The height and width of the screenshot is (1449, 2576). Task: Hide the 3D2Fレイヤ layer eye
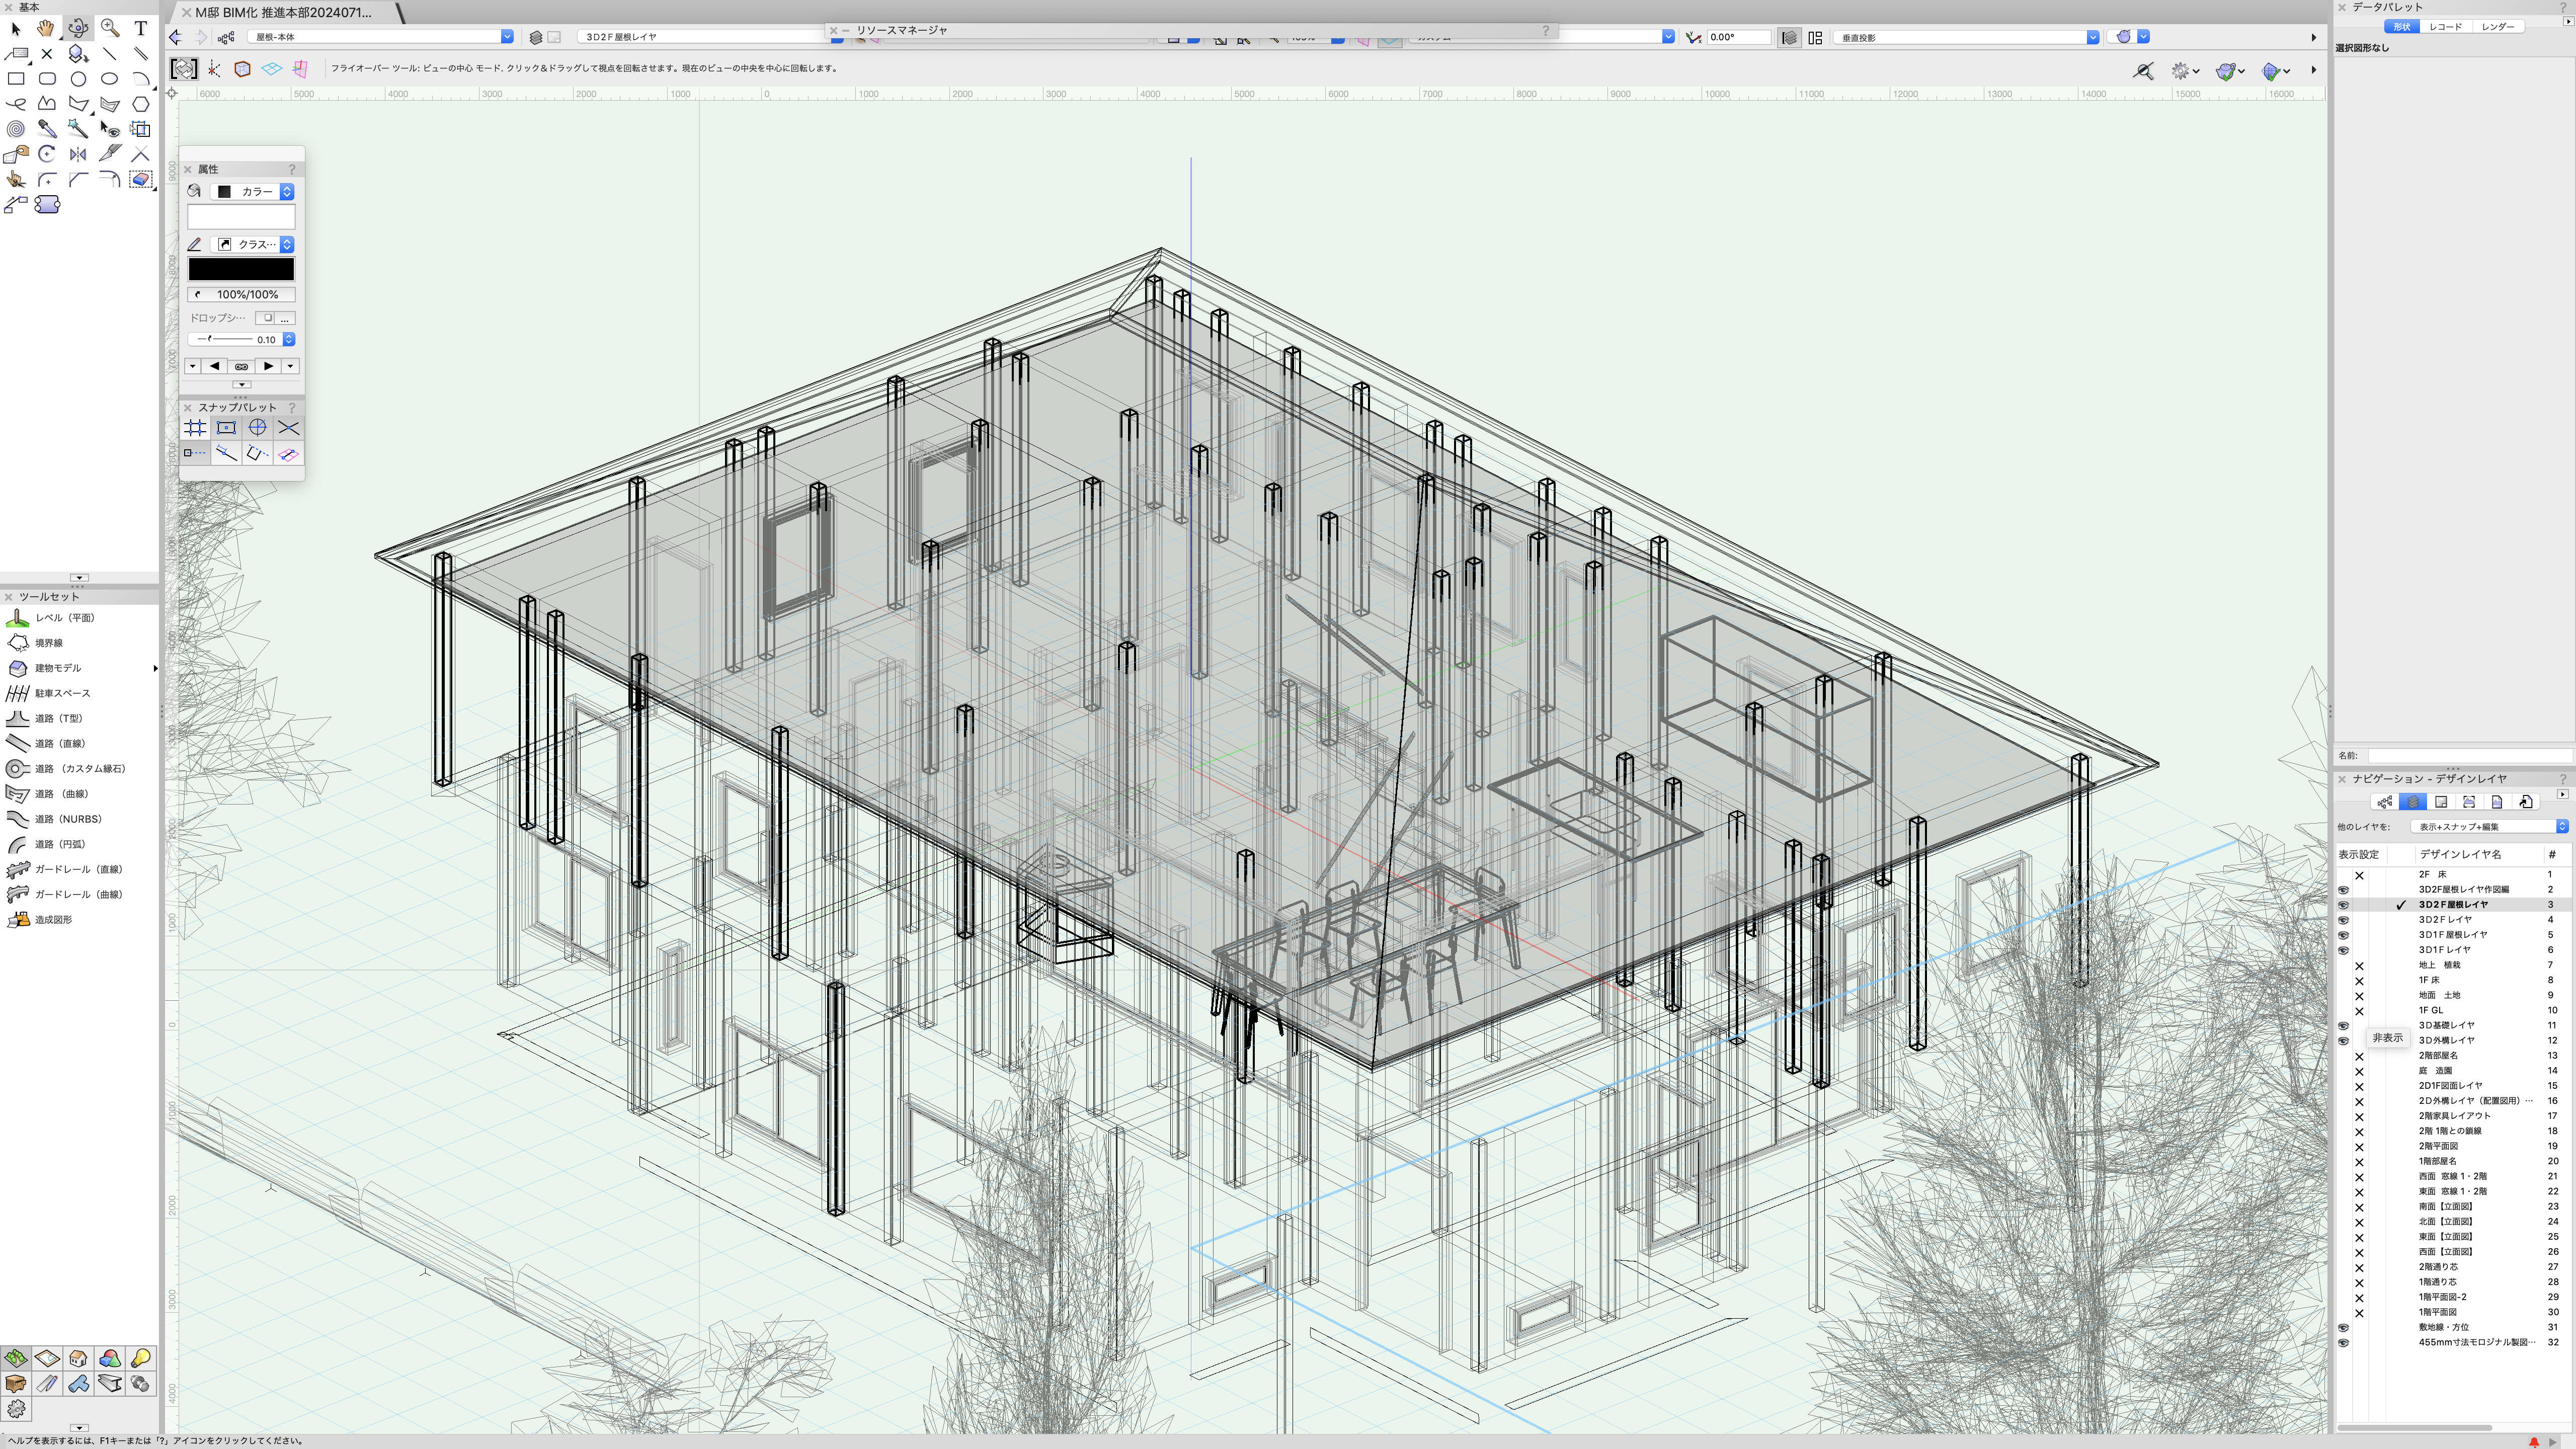click(2343, 920)
